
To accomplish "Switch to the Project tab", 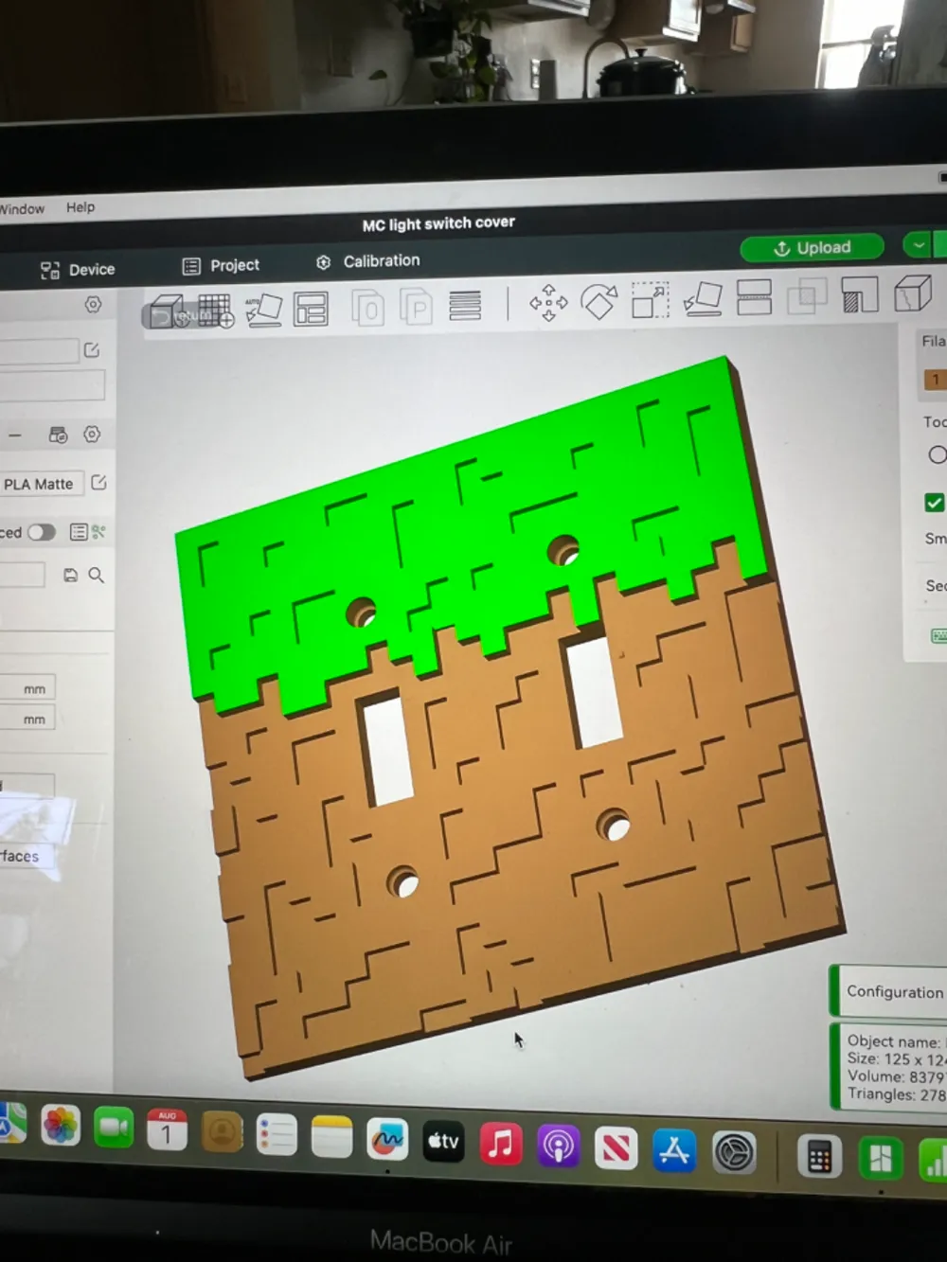I will (x=221, y=266).
